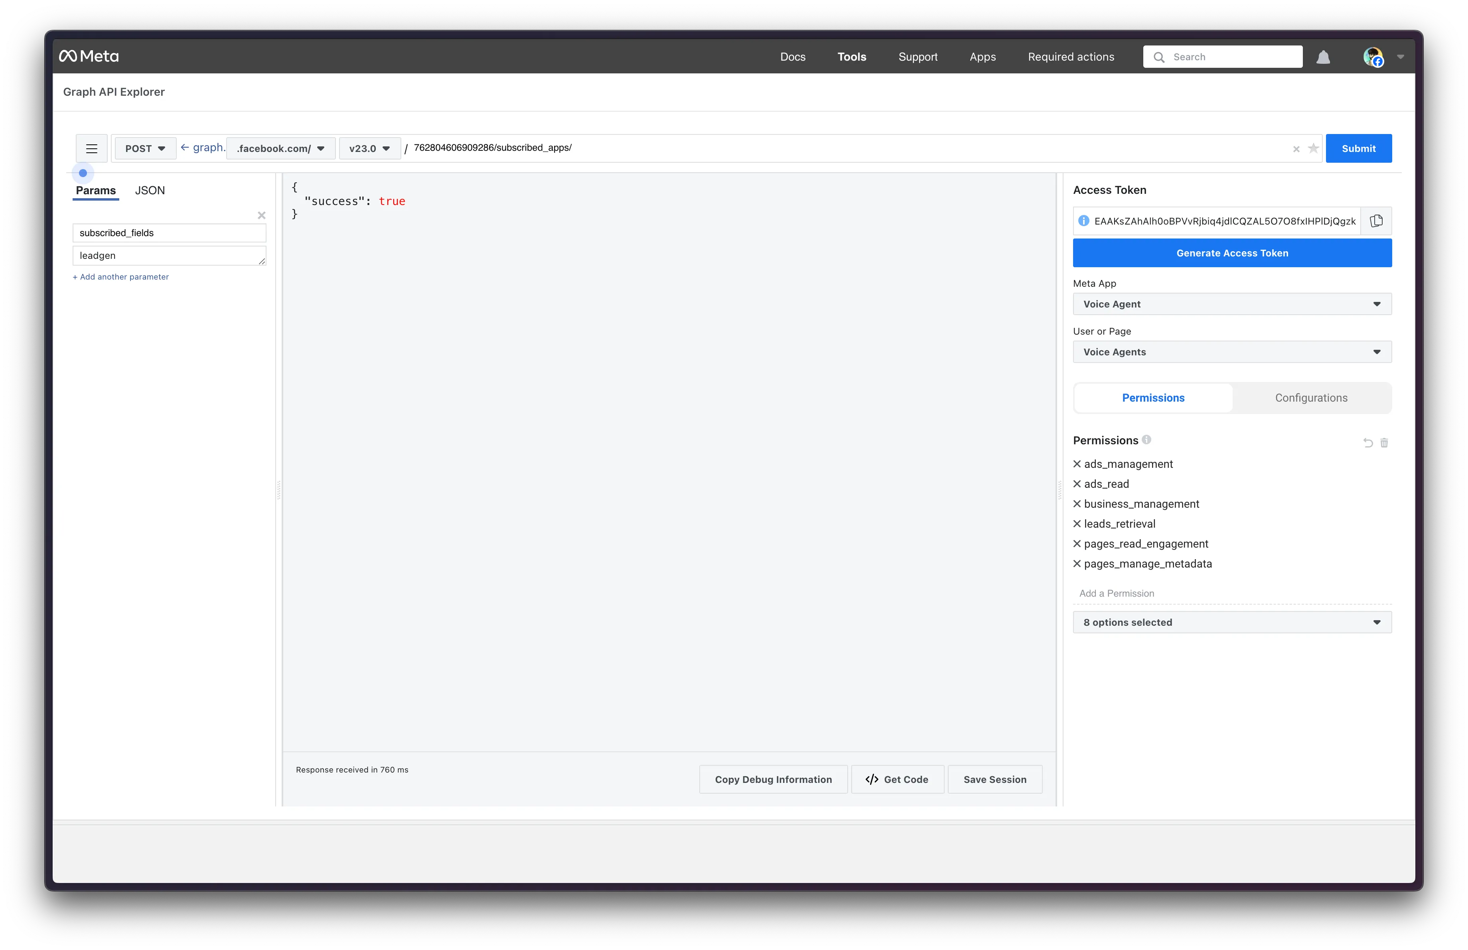This screenshot has width=1468, height=950.
Task: Remove the ads_read permission
Action: (1077, 484)
